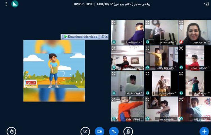Click headset icon on قربان، دانیال video tile
This screenshot has height=135, width=211.
(114, 93)
